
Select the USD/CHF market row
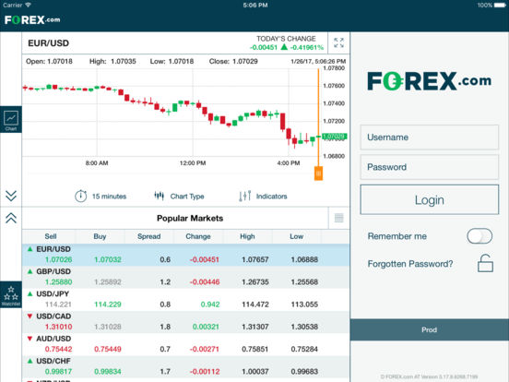pos(185,366)
